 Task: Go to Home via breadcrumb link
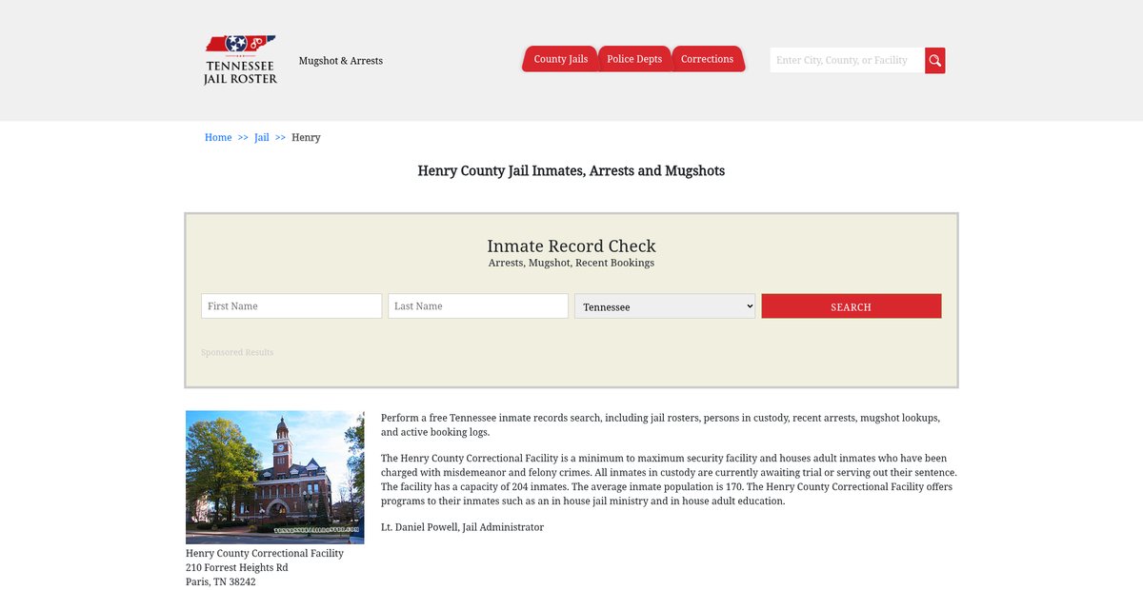(x=218, y=138)
